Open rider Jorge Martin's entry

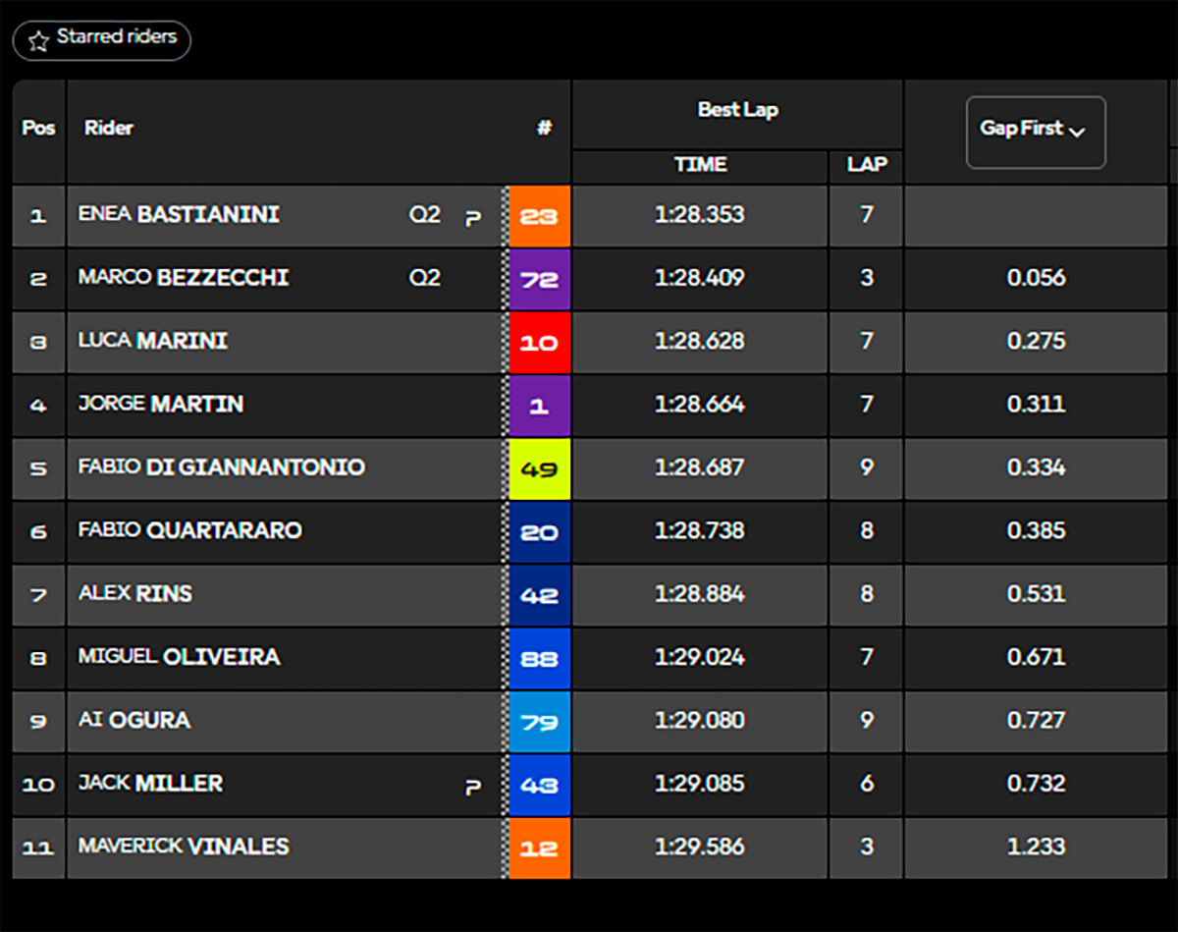[161, 404]
